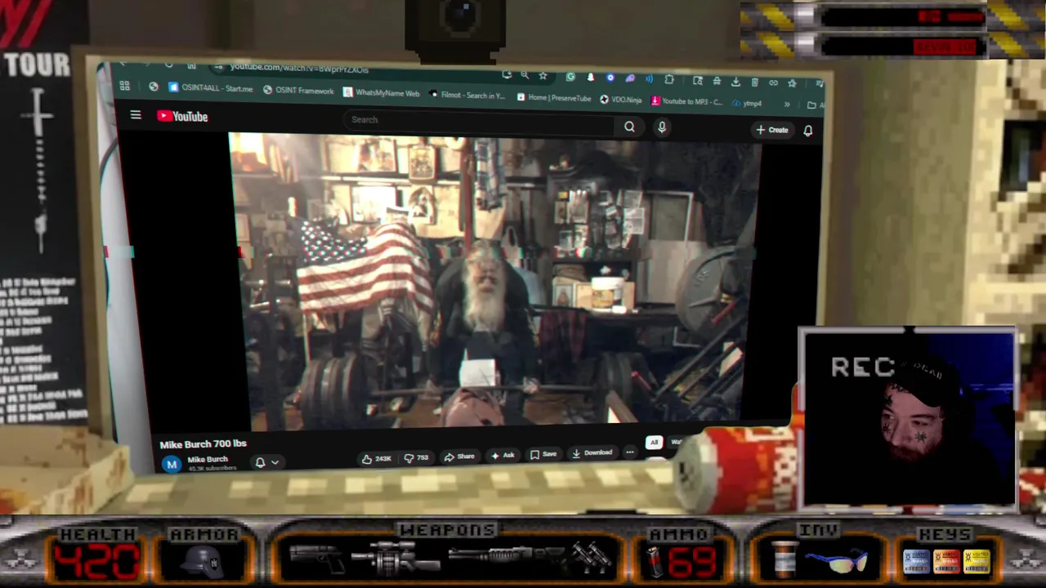Screen dimensions: 1046x588
Task: Expand the bookmarks overflow chevron
Action: (x=787, y=104)
